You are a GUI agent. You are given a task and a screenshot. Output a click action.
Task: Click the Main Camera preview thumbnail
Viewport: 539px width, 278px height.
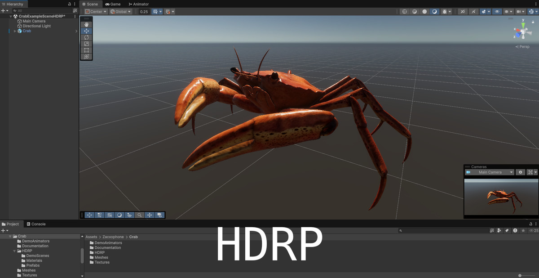tap(501, 196)
